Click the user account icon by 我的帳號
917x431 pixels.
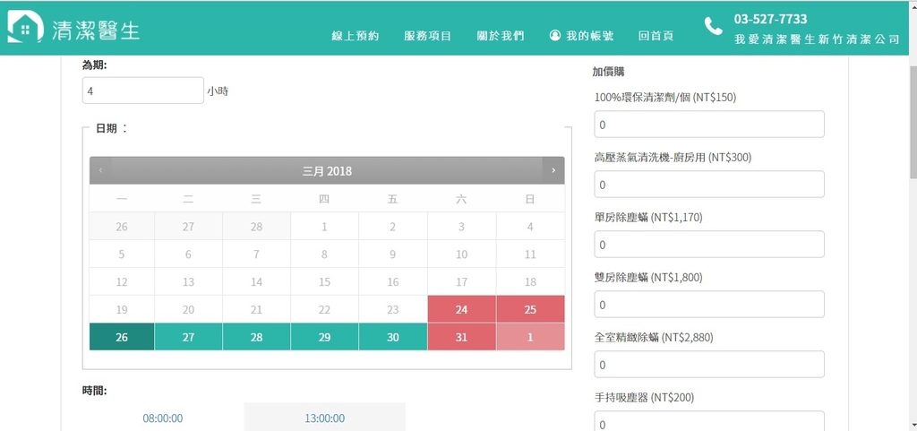[555, 36]
